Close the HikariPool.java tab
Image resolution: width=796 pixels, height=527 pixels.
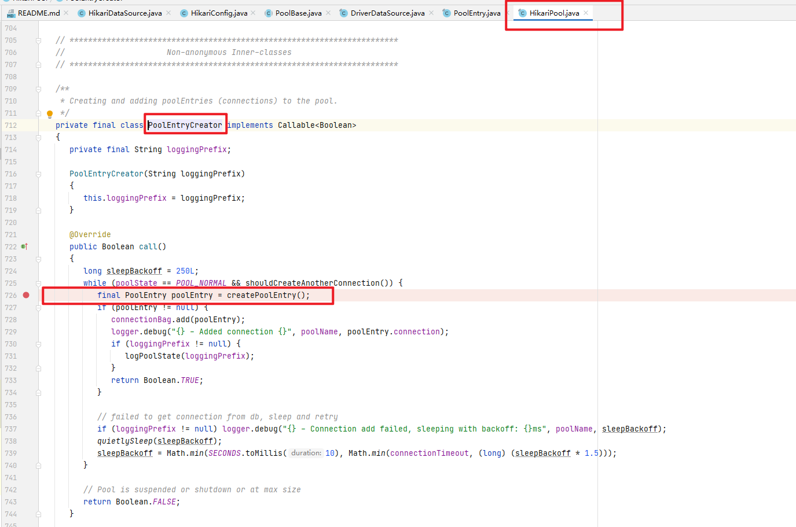coord(586,13)
